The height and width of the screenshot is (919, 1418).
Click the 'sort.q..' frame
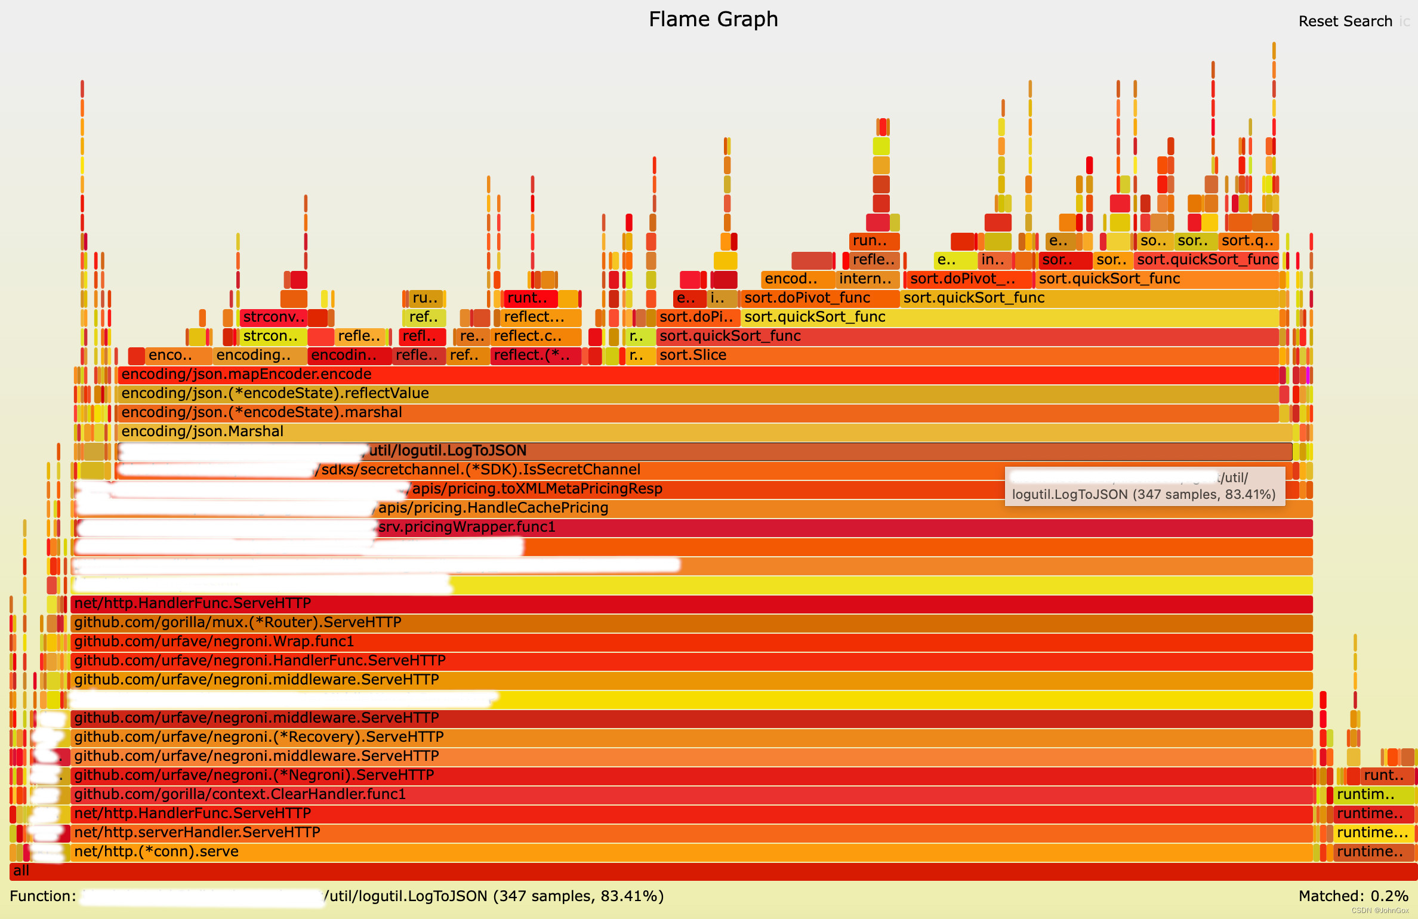click(x=1248, y=240)
